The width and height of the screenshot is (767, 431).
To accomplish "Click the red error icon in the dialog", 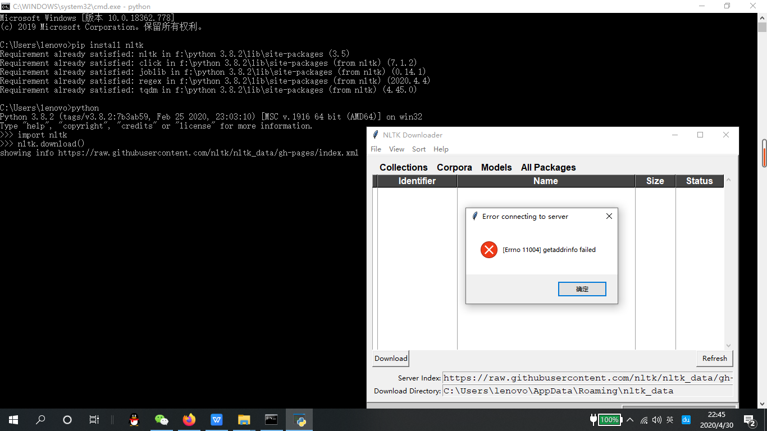I will tap(489, 250).
